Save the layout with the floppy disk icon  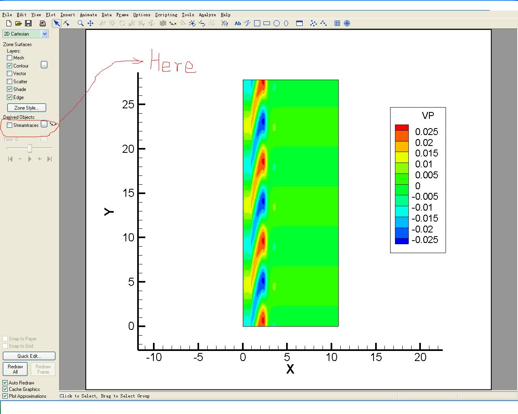point(28,23)
